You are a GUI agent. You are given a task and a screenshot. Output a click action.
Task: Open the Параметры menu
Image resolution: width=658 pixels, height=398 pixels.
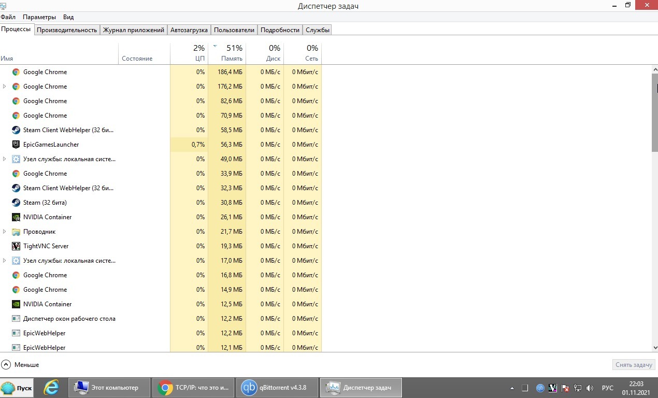coord(39,17)
